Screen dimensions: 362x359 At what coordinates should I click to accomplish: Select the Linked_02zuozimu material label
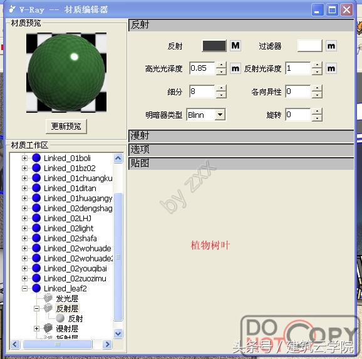pos(75,278)
